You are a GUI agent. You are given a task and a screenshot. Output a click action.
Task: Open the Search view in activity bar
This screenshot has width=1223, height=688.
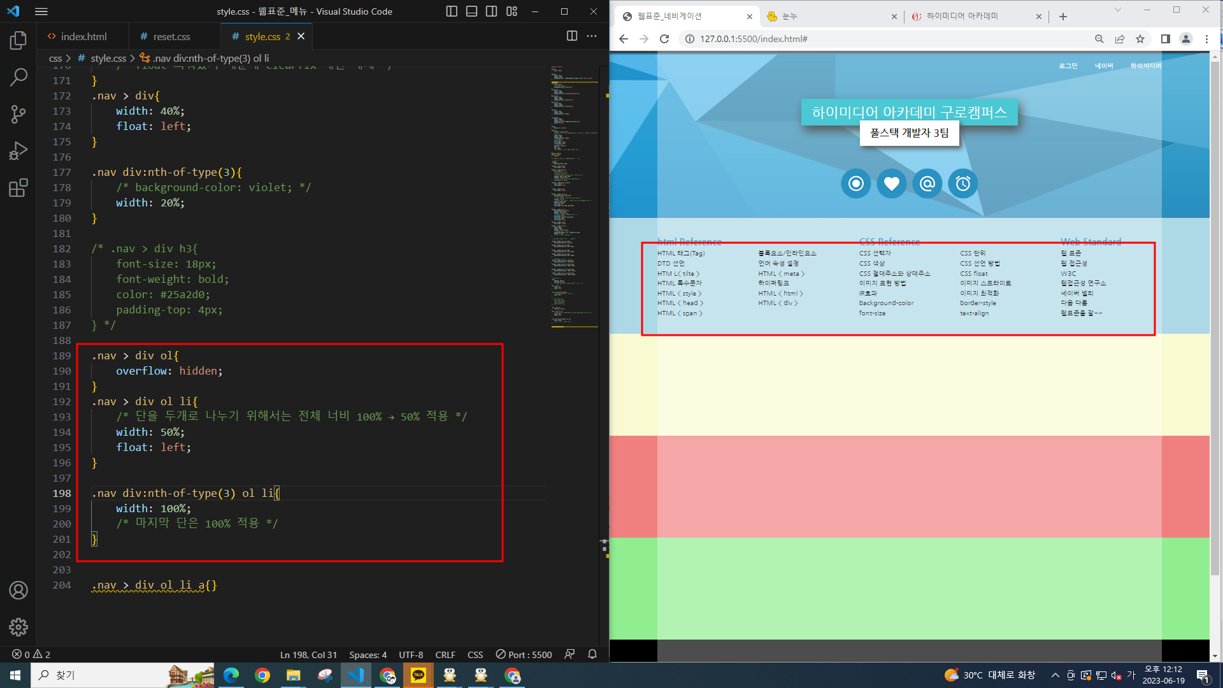(x=18, y=78)
